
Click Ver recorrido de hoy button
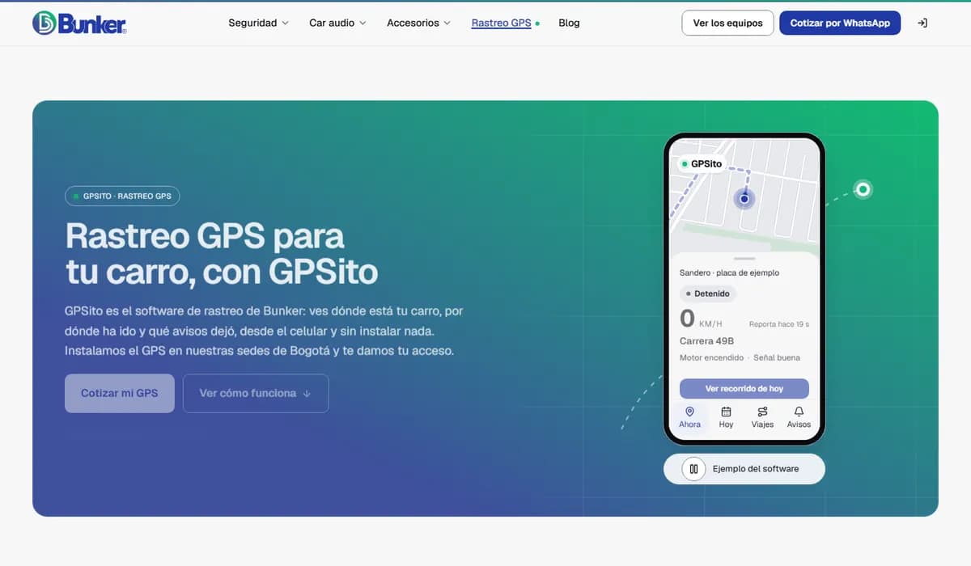click(x=744, y=388)
